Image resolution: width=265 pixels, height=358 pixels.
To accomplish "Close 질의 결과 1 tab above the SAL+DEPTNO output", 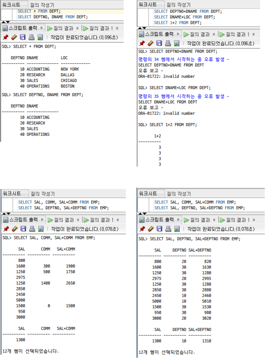I will point(254,220).
